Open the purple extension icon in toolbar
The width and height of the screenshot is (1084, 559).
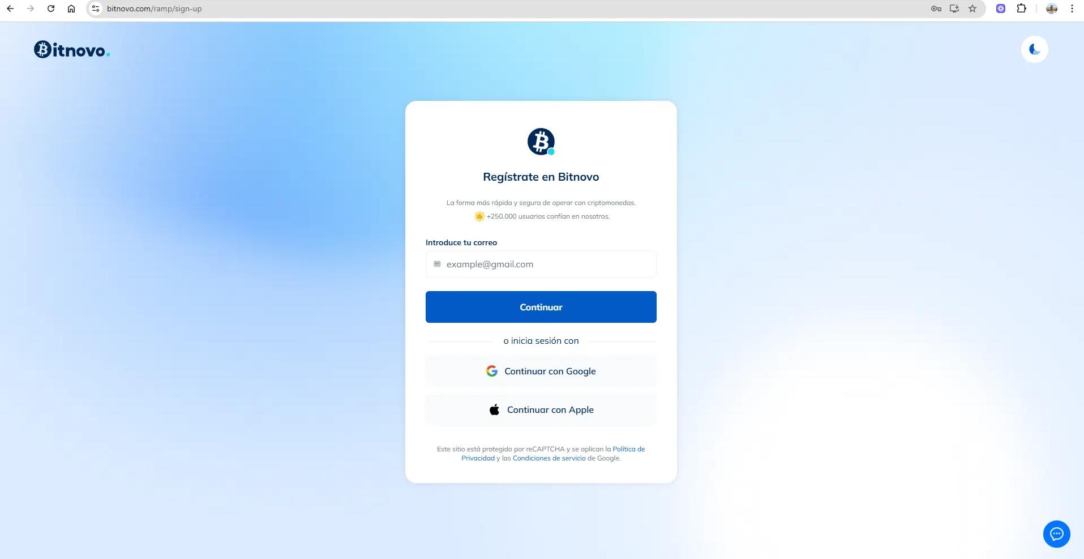click(1001, 8)
